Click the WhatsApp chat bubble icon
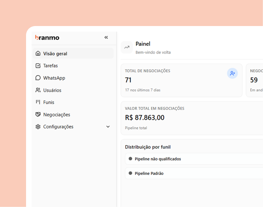263x207 pixels. [38, 78]
